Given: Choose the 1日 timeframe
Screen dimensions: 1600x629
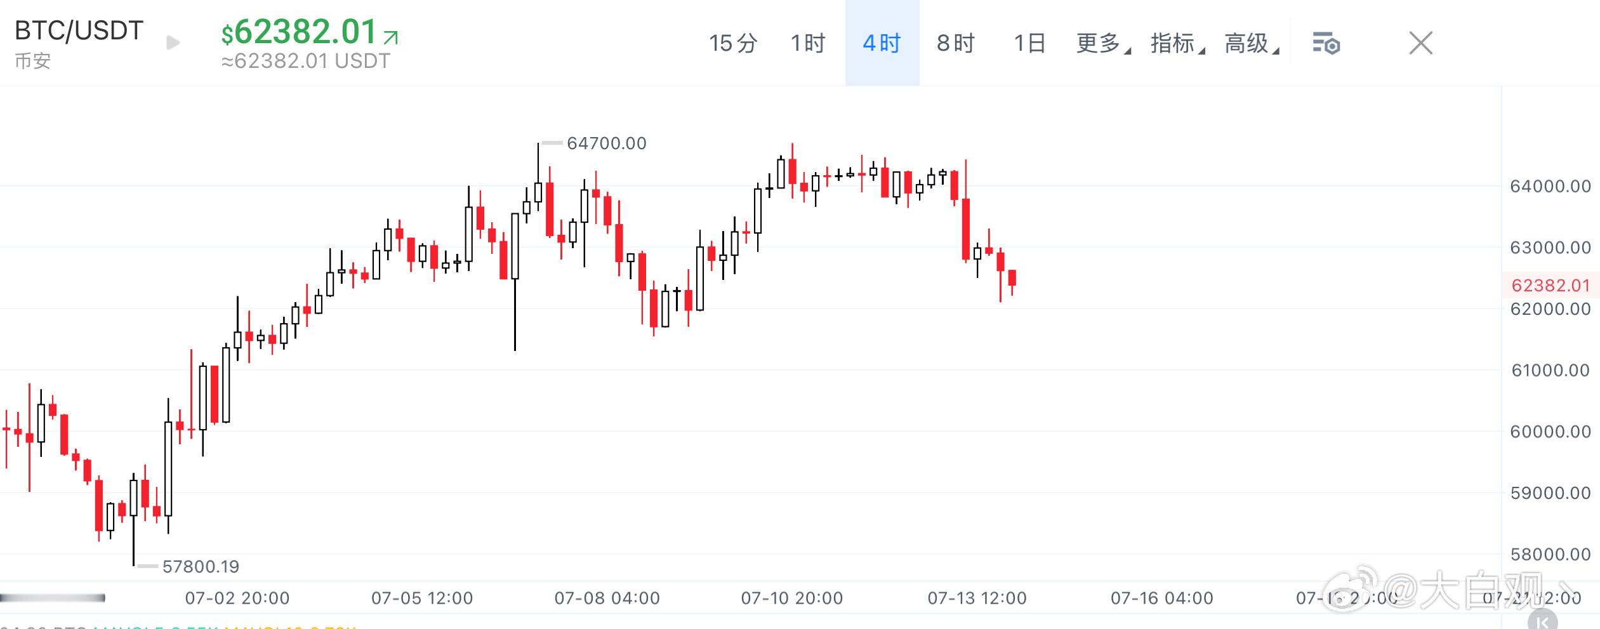Looking at the screenshot, I should 1029,43.
